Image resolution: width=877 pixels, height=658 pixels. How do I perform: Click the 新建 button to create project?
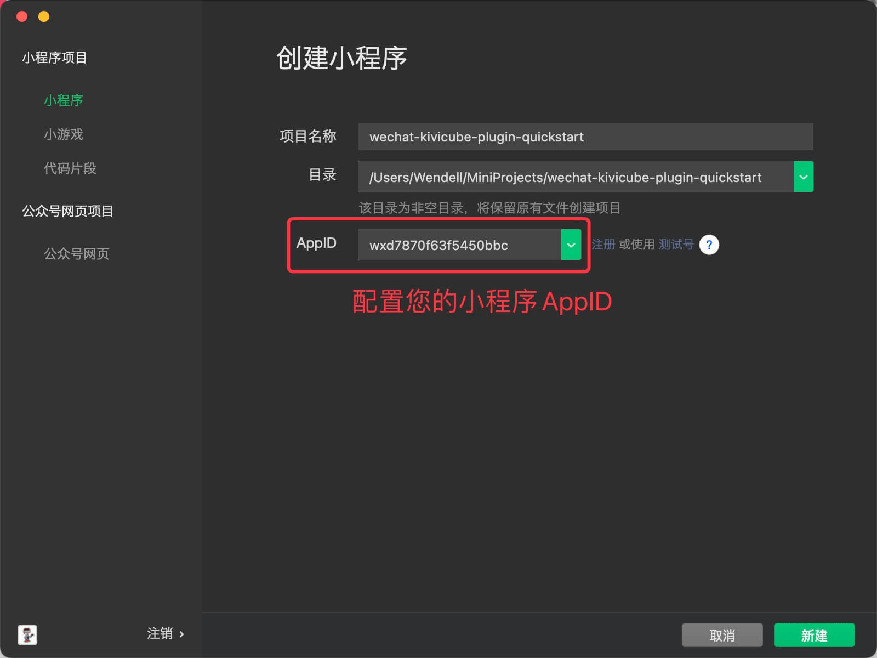pyautogui.click(x=814, y=635)
